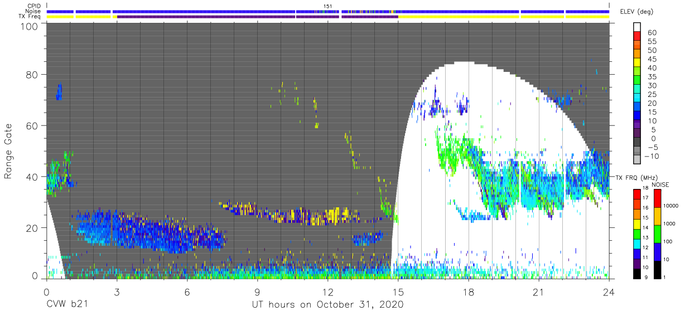Click the UT hour tick label 3
Screen dimensions: 685x316
point(117,291)
